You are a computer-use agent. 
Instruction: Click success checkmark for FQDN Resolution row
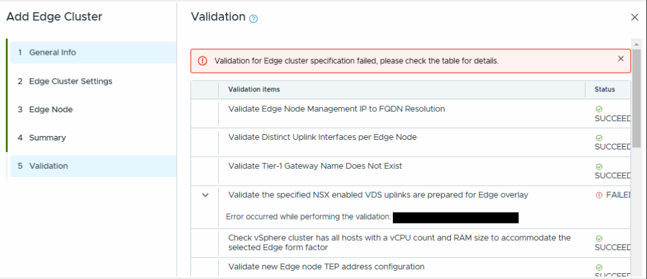click(599, 110)
